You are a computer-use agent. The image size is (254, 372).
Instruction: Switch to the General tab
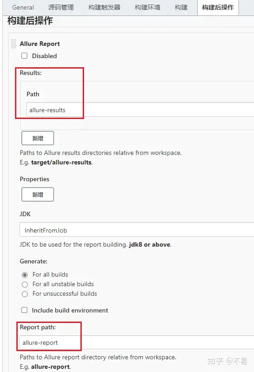coord(23,7)
